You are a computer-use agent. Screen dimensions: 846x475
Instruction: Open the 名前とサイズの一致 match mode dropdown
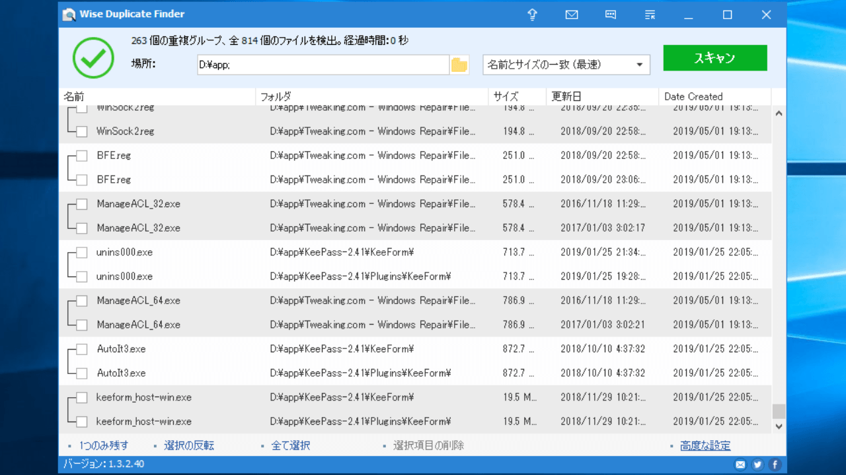[x=566, y=65]
